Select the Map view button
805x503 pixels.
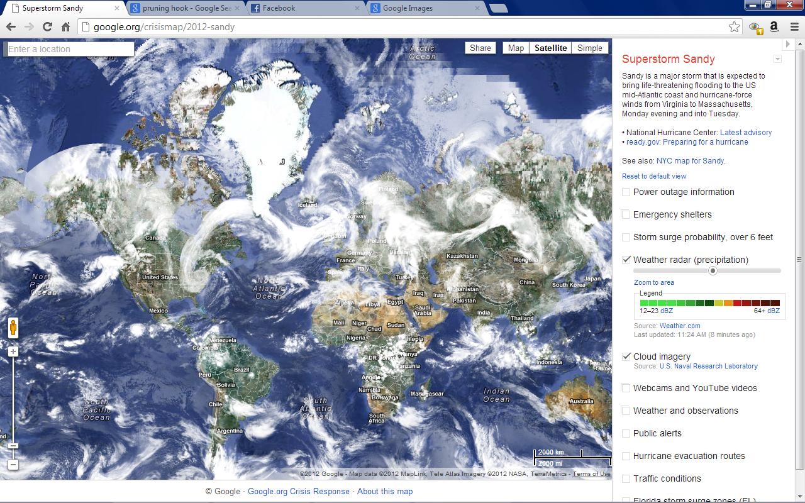point(516,48)
